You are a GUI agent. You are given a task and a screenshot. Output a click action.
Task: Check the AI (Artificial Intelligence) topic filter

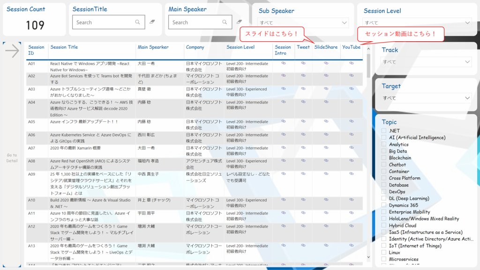click(383, 137)
